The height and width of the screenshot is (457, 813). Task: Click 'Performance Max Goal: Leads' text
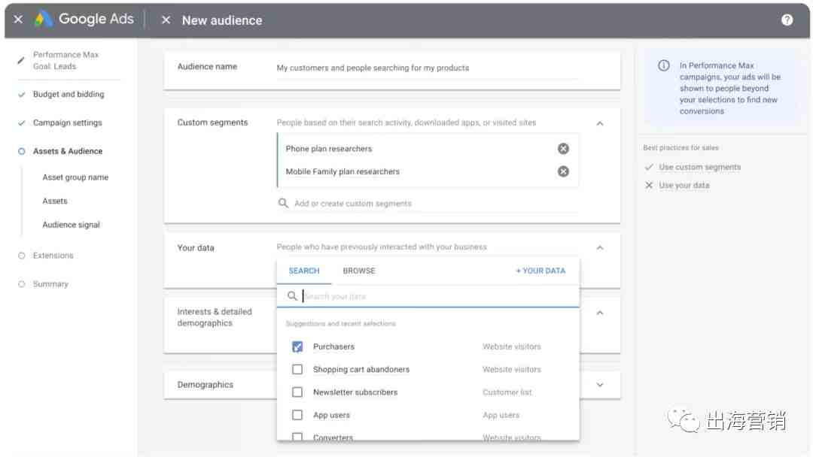(x=65, y=61)
